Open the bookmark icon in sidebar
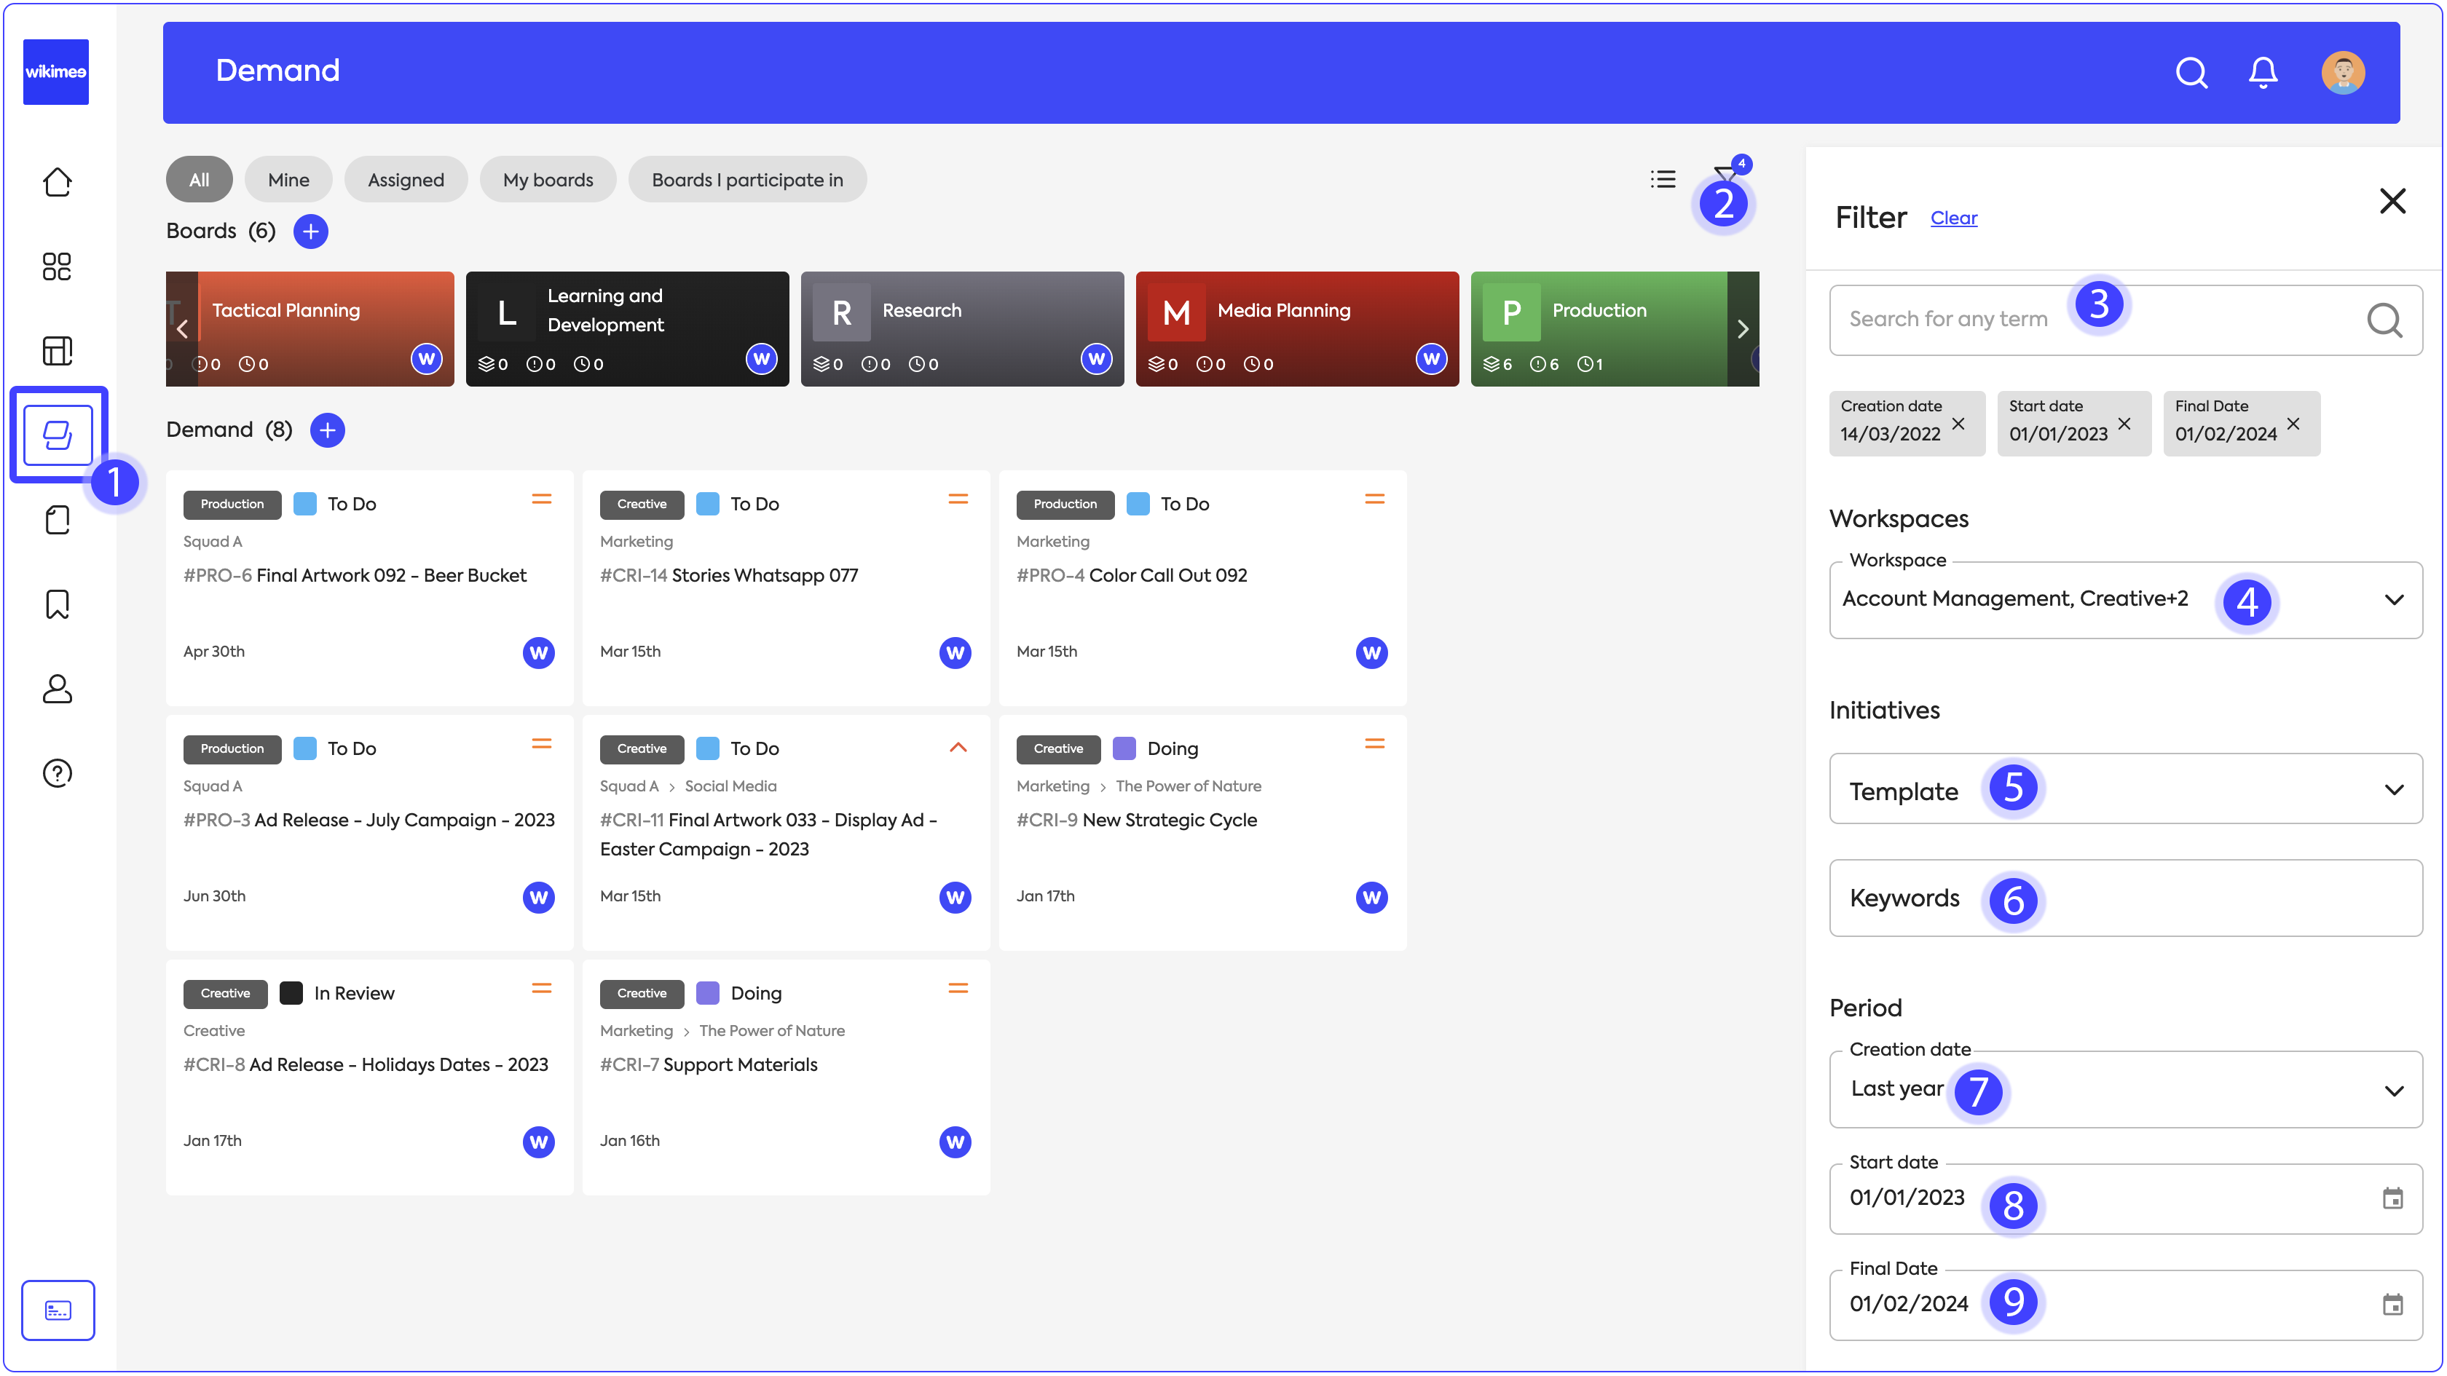Image resolution: width=2447 pixels, height=1376 pixels. click(57, 604)
